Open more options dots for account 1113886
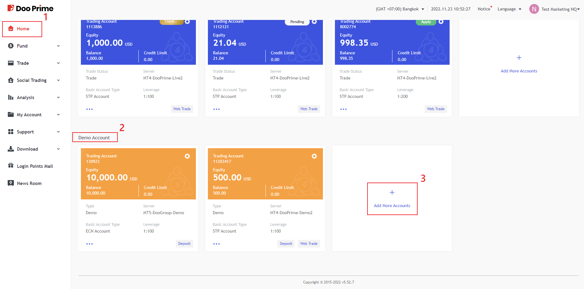 point(89,109)
